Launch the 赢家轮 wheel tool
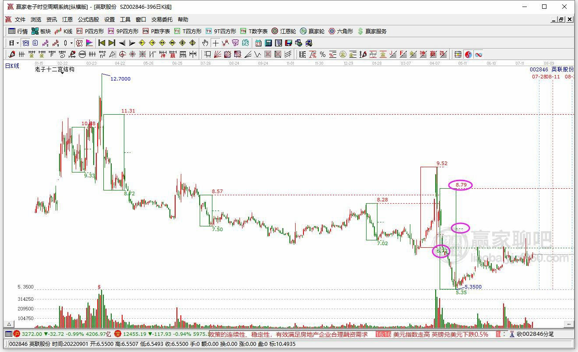The height and width of the screenshot is (352, 578). pyautogui.click(x=312, y=31)
